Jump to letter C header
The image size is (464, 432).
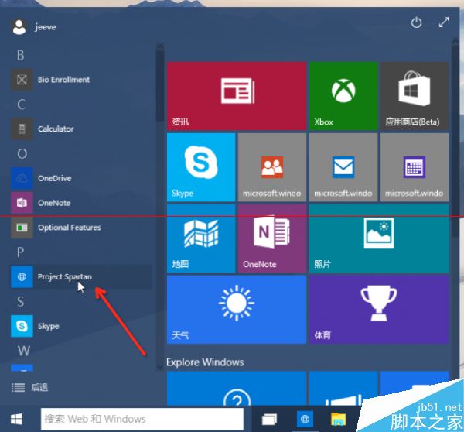pyautogui.click(x=21, y=105)
